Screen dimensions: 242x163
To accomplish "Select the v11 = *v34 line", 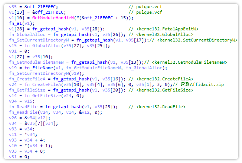I will click(23, 134).
